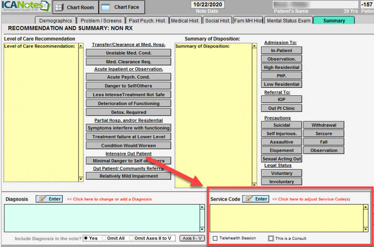Check the Telehealth Session box
The height and width of the screenshot is (247, 374).
click(x=215, y=238)
